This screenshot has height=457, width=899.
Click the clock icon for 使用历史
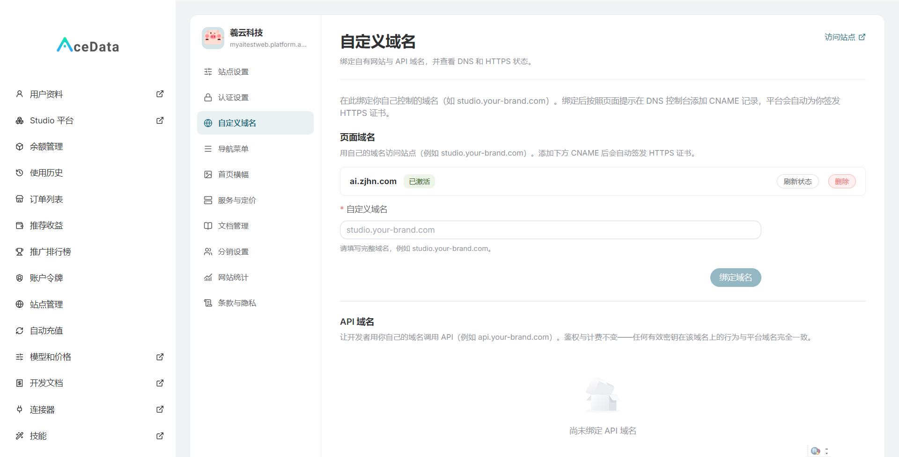20,173
